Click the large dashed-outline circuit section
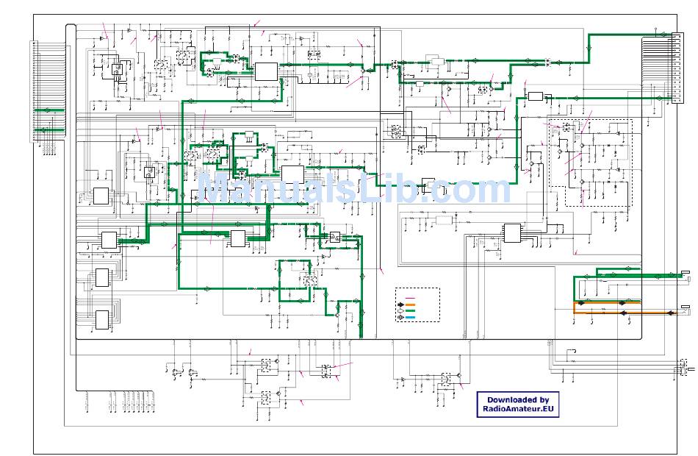Viewport: 698px width, 456px height. point(591,163)
